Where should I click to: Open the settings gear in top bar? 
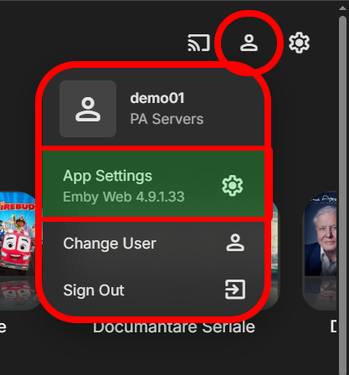point(299,43)
